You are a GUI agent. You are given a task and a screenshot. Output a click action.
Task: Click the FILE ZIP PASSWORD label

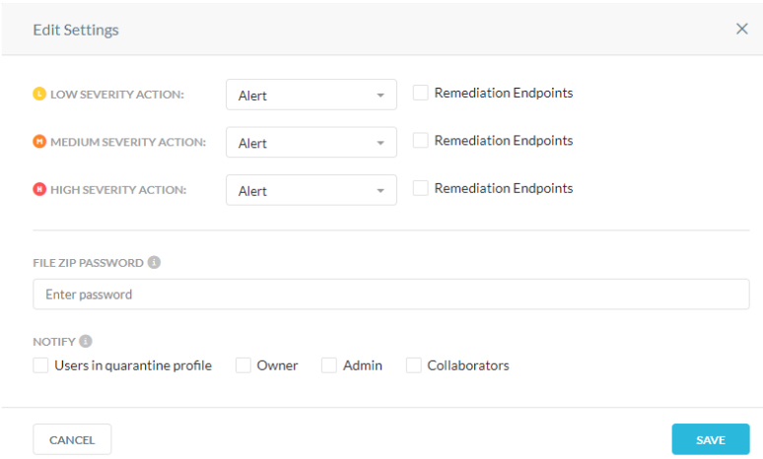pos(88,263)
